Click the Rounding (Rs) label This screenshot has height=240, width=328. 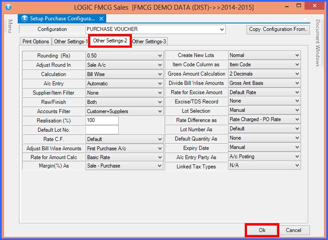54,56
